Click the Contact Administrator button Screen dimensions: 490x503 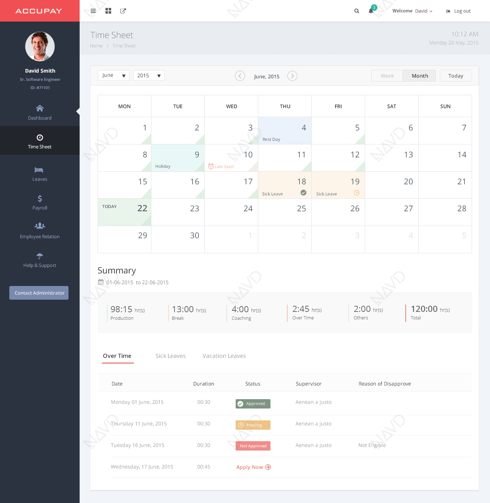(39, 293)
